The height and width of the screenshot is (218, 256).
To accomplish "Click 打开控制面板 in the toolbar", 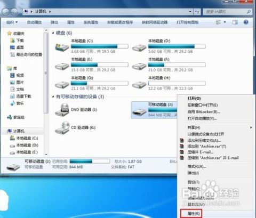I will tap(188, 22).
